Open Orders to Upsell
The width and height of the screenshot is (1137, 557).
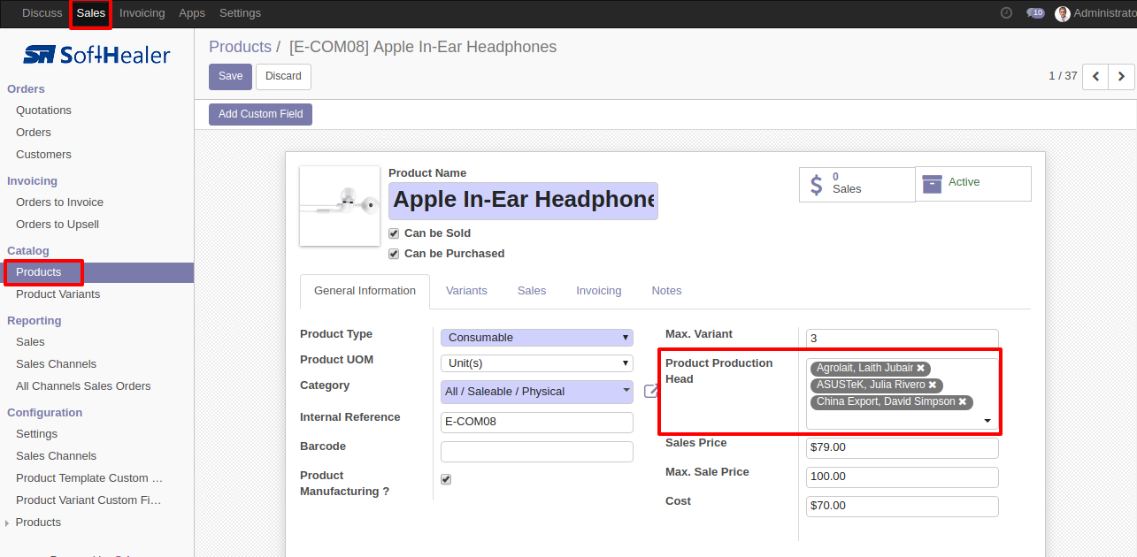click(58, 225)
